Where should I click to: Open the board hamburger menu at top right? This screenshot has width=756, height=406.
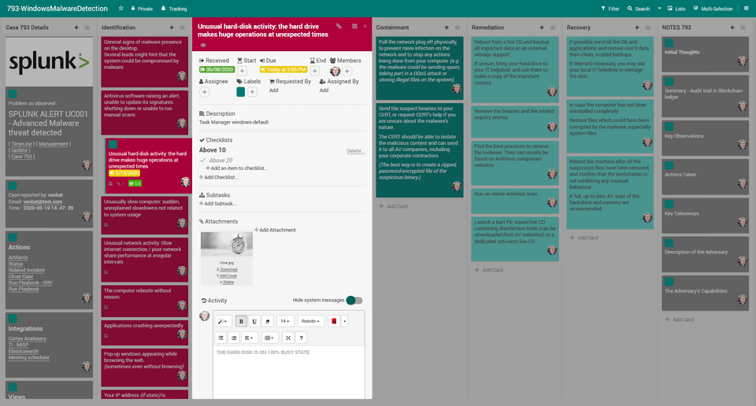[747, 8]
